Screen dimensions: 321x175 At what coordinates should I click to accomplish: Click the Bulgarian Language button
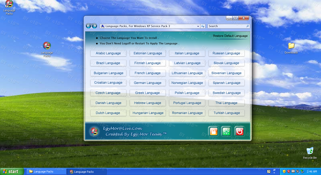point(108,73)
